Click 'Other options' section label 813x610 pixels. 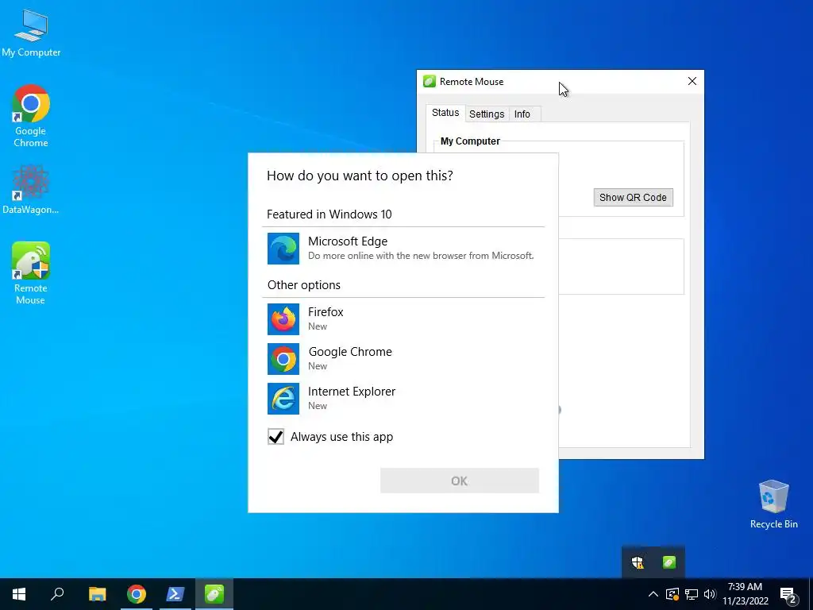tap(304, 285)
